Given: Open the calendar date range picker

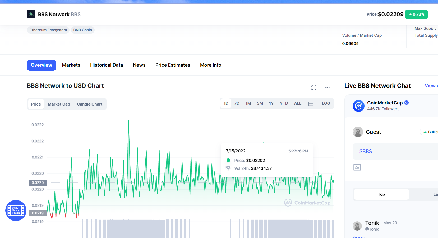Looking at the screenshot, I should (x=311, y=104).
